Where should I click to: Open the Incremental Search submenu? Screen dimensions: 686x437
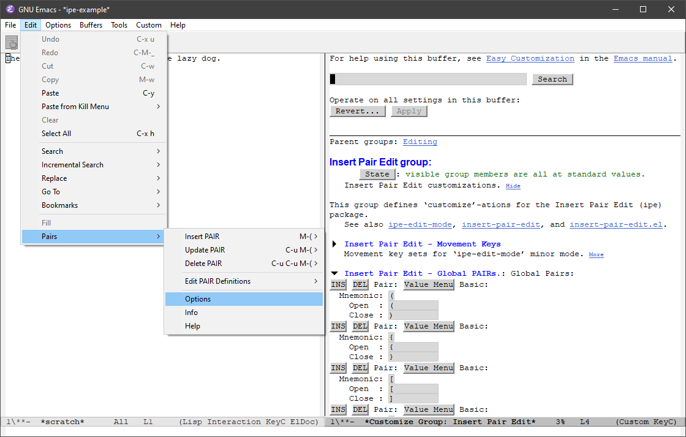94,165
